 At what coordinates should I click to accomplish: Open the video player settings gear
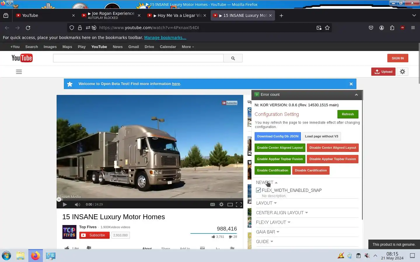coord(221,205)
